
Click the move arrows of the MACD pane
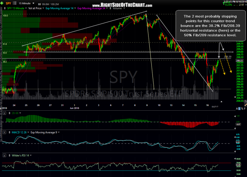click(x=9, y=132)
